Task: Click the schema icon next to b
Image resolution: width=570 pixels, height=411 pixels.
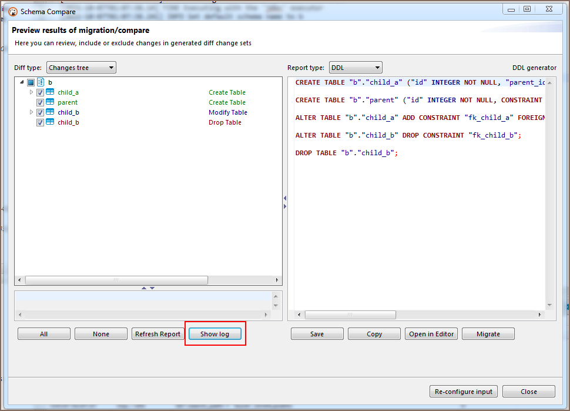Action: pos(41,82)
